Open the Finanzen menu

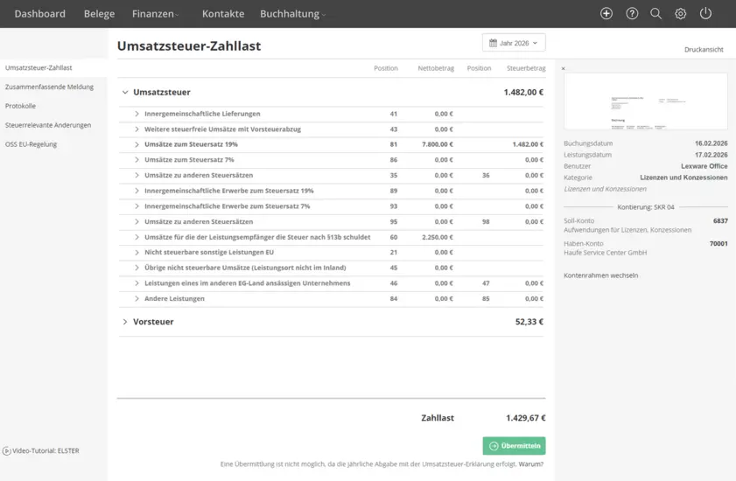[x=155, y=14]
